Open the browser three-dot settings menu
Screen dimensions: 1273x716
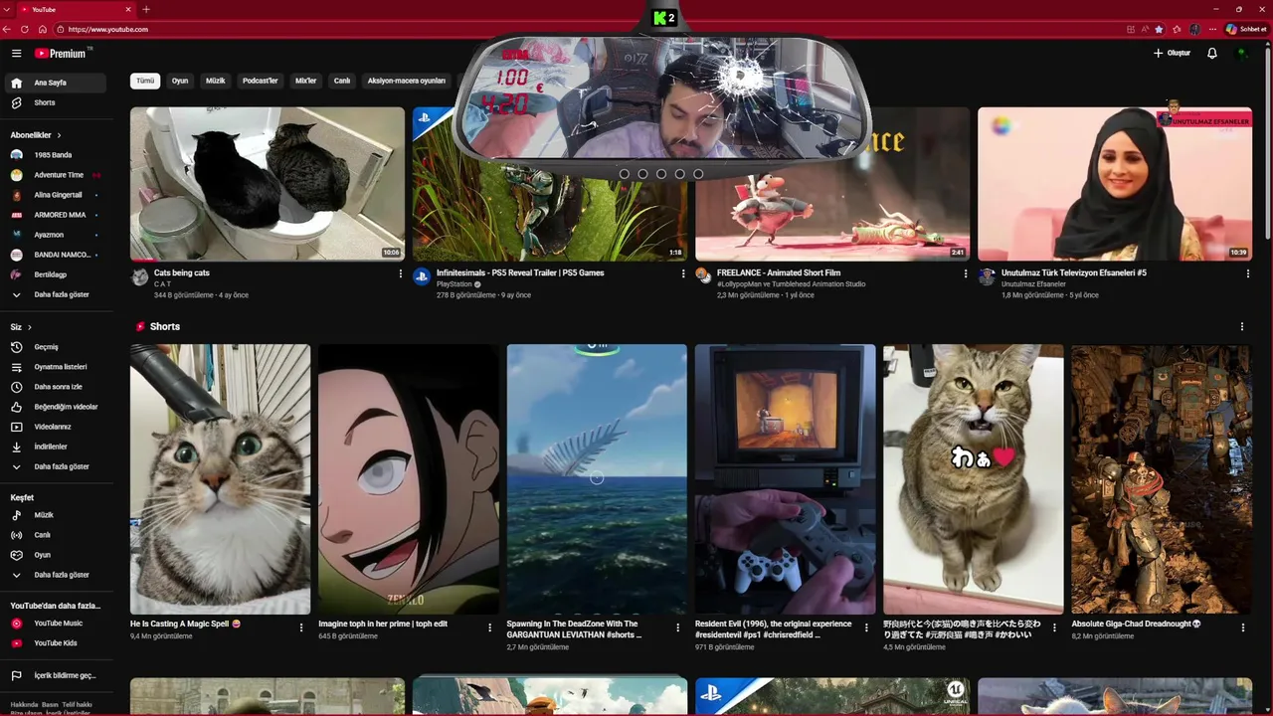click(1212, 29)
